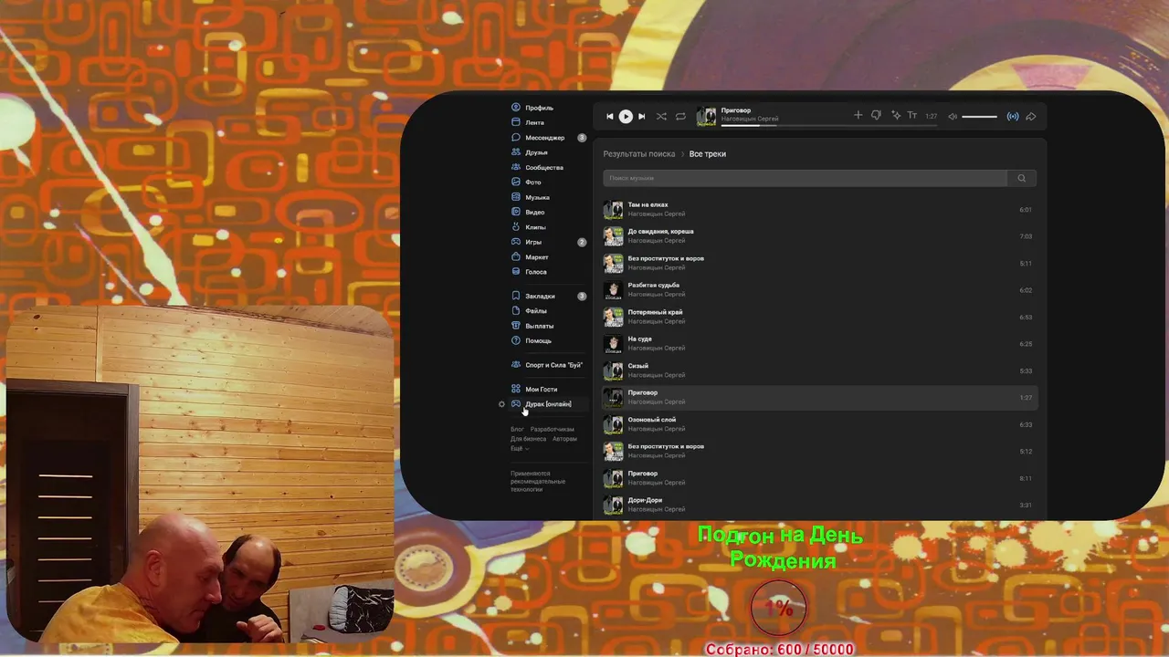Click the magnifier search button
1169x657 pixels.
point(1022,178)
